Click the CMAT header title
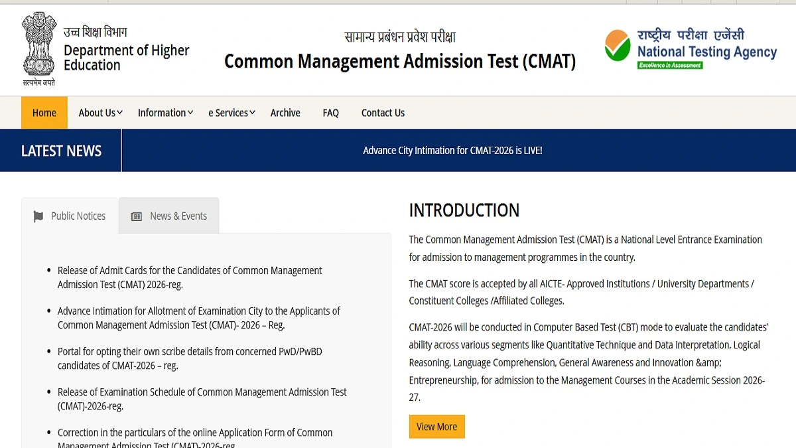The height and width of the screenshot is (448, 796). [x=399, y=61]
